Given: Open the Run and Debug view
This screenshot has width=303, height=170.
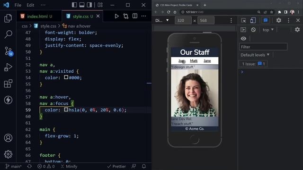Looking at the screenshot, I should point(8,67).
